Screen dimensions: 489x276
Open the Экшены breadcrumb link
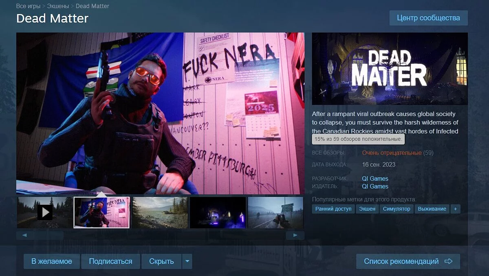click(58, 6)
